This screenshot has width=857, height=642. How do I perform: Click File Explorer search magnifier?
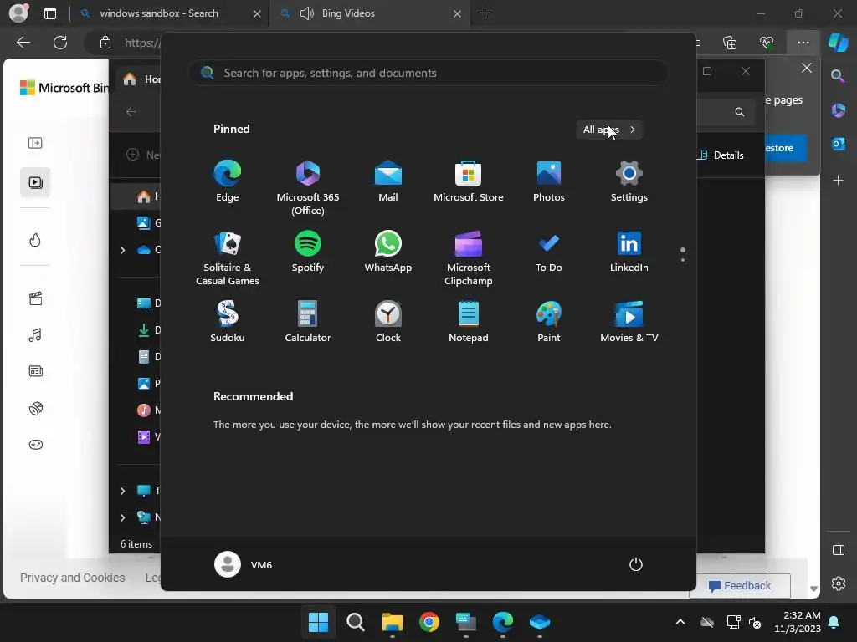point(740,112)
